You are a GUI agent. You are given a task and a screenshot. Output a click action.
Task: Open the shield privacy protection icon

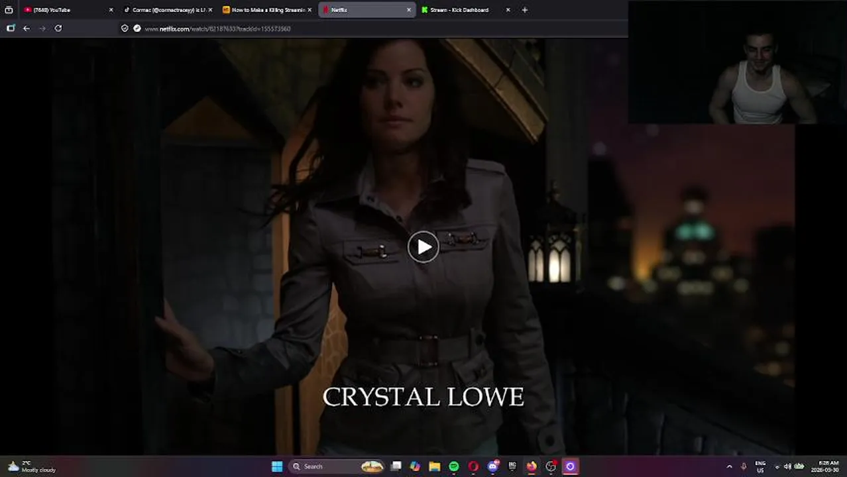125,28
